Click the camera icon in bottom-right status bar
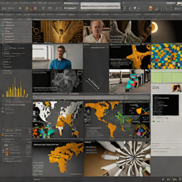The height and width of the screenshot is (182, 182). (168, 180)
